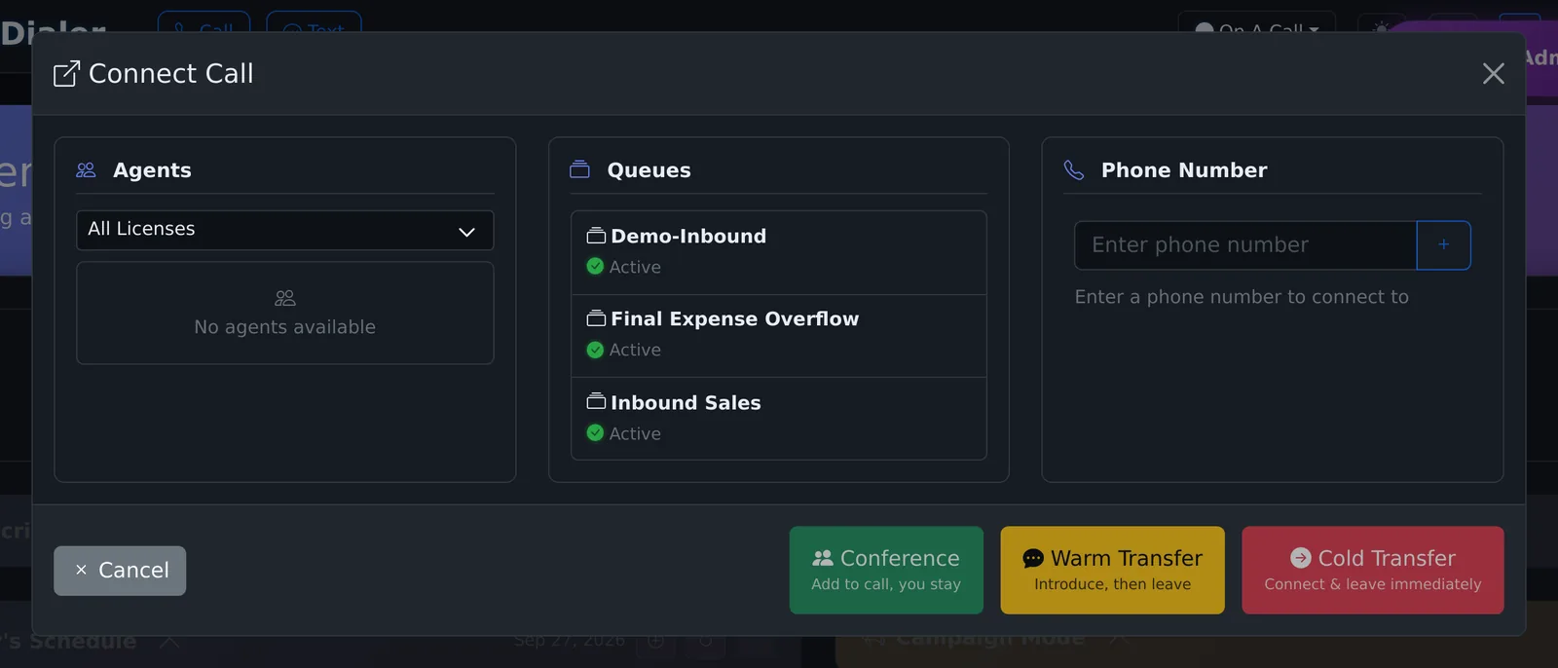Add phone number with plus button

(1443, 245)
